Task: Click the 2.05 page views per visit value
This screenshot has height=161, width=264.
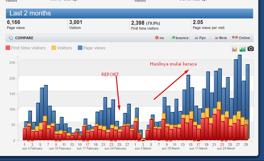Action: (198, 22)
